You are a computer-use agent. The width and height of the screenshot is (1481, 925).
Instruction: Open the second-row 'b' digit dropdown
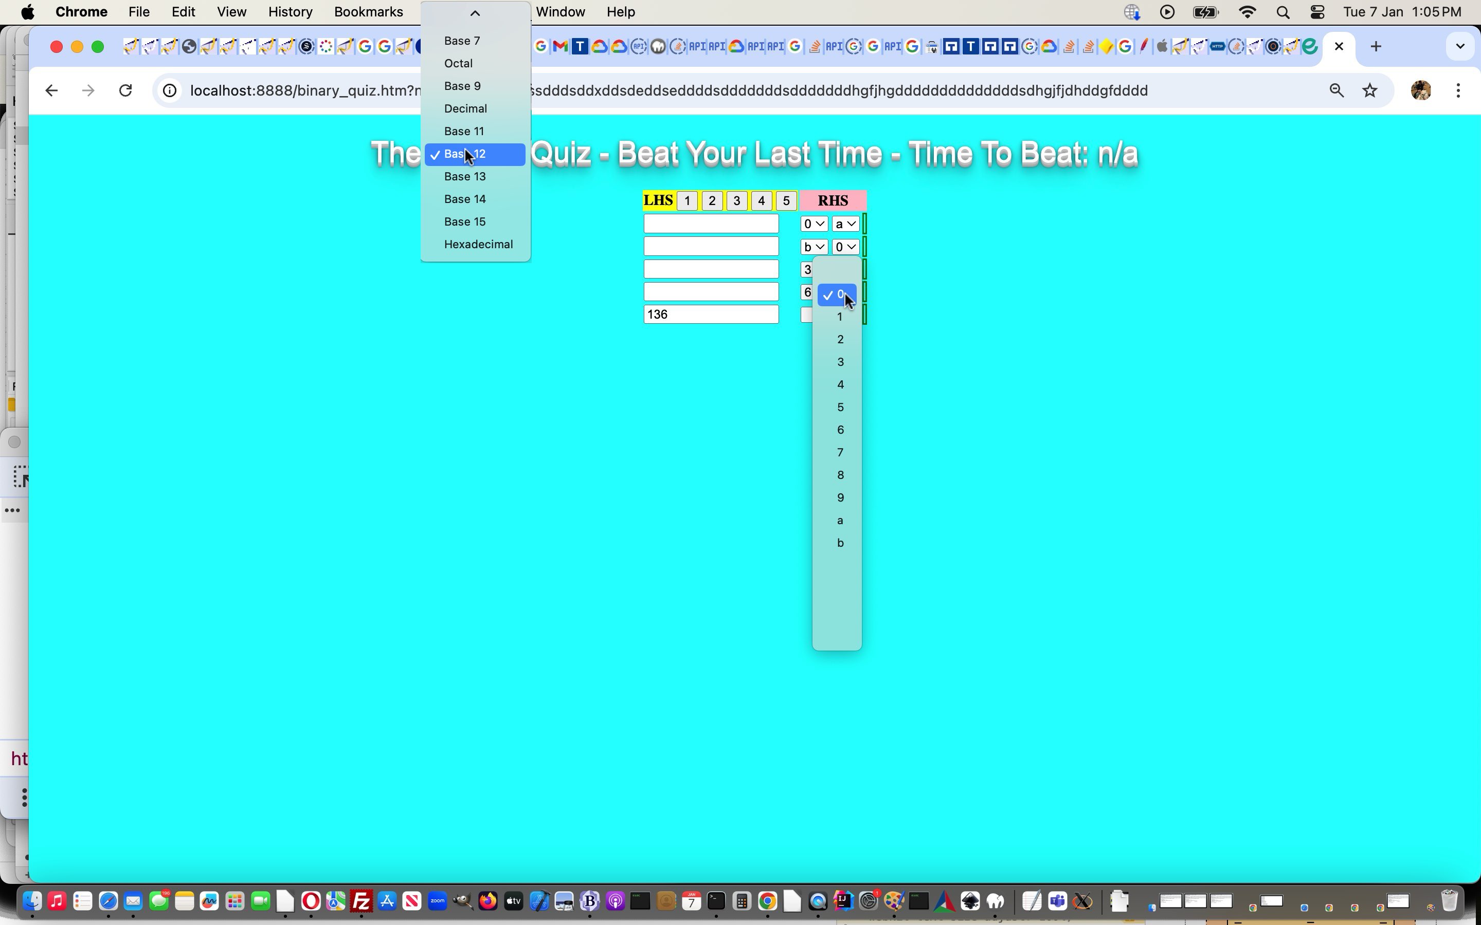[x=814, y=247]
